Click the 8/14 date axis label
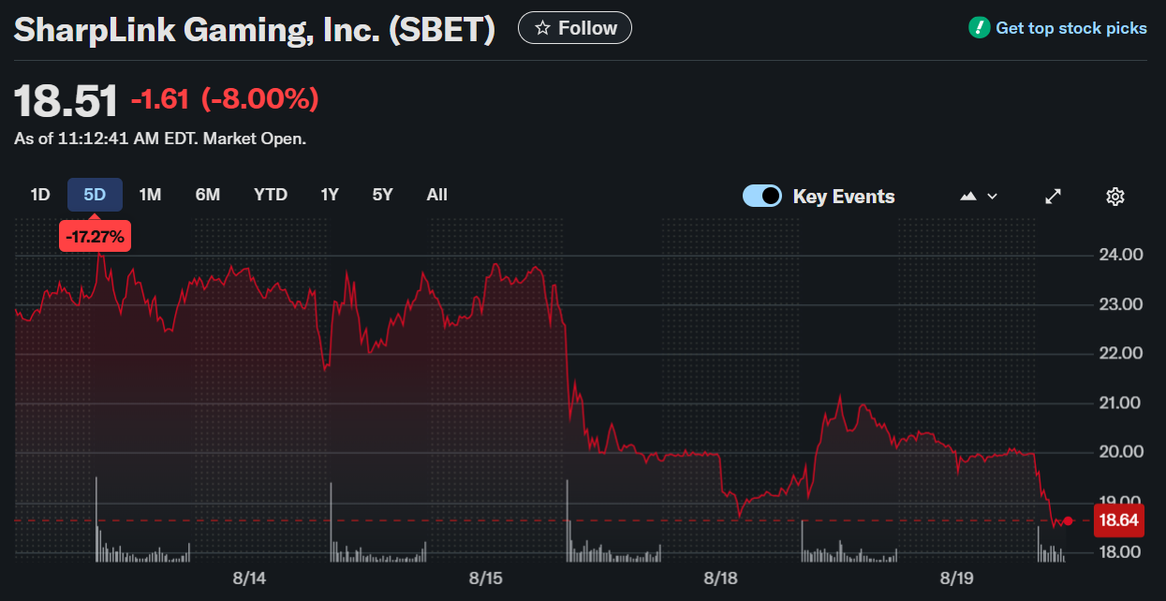Viewport: 1166px width, 601px height. point(249,579)
